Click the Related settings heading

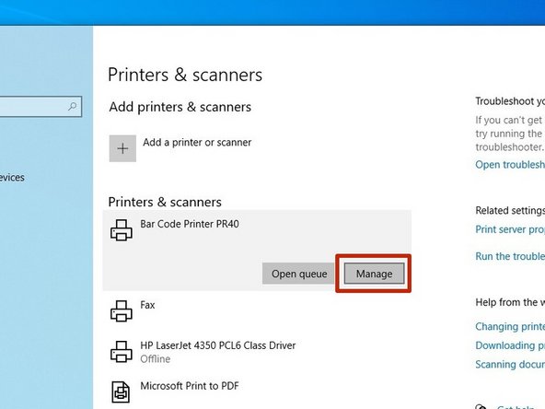510,210
